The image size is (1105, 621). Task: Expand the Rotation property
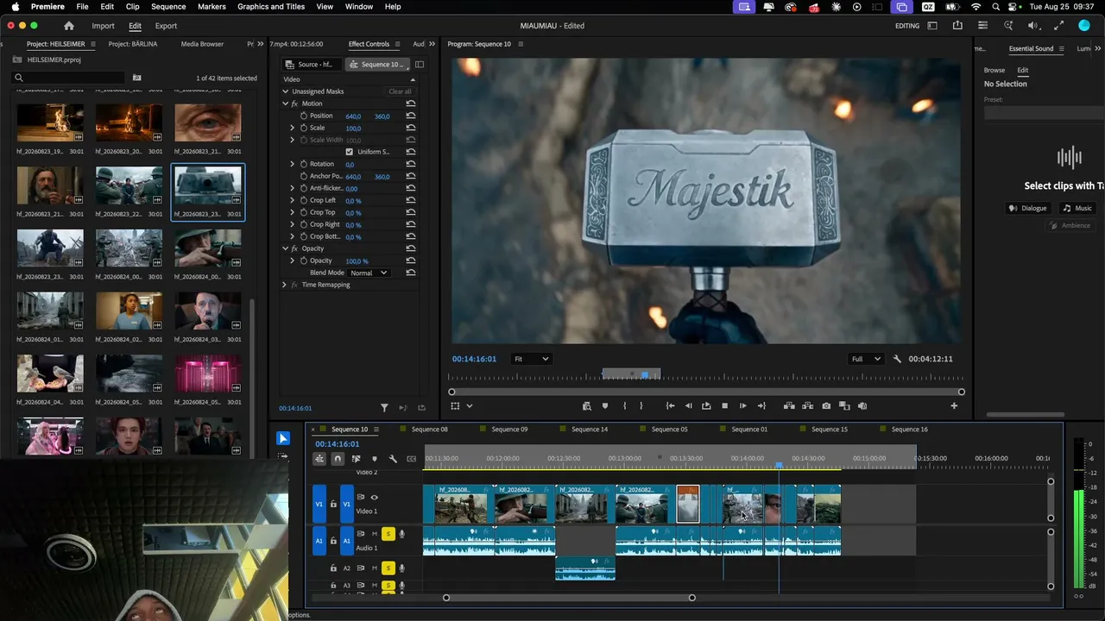pyautogui.click(x=292, y=164)
